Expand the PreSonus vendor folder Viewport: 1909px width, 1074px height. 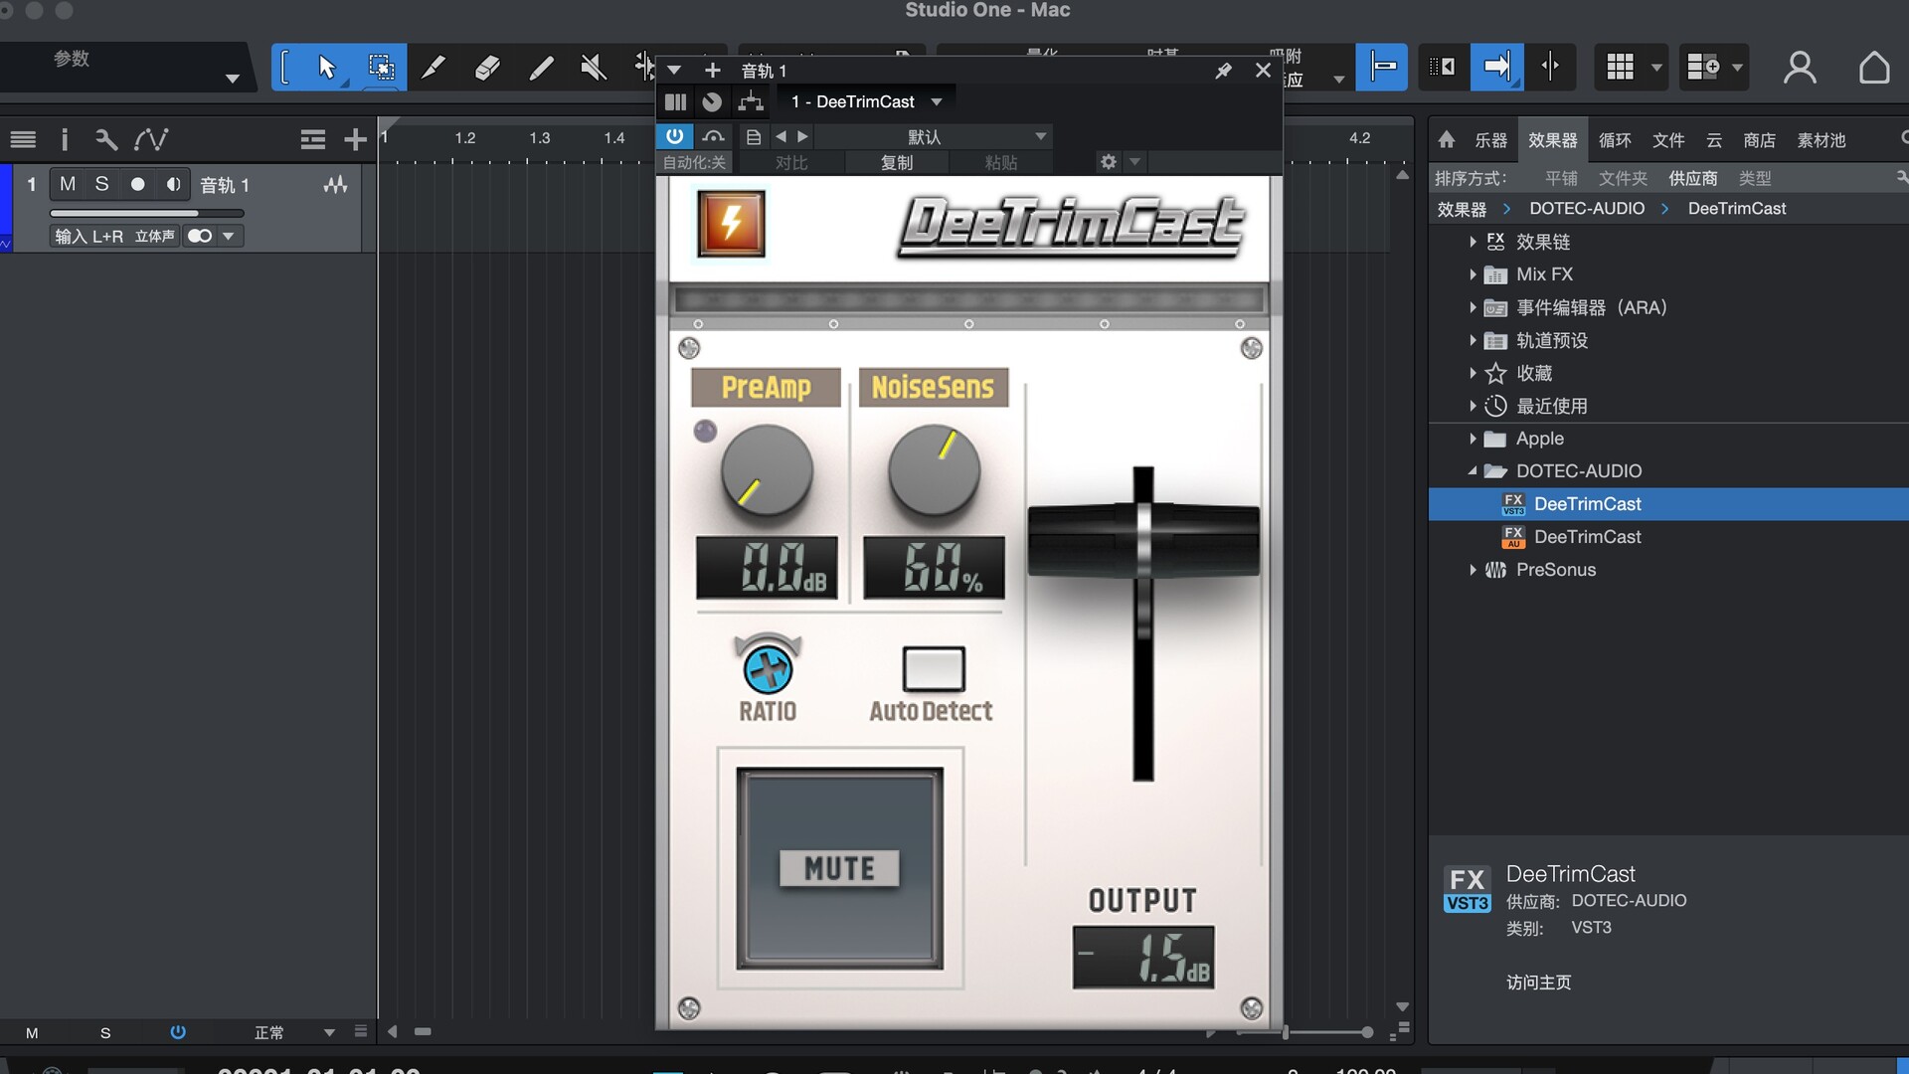(x=1473, y=570)
